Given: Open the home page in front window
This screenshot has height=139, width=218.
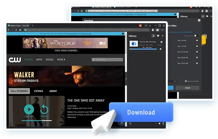Looking at the screenshot, I should click(x=20, y=30).
